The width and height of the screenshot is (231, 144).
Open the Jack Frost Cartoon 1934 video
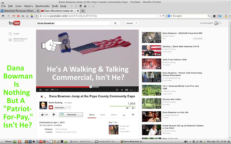[174, 60]
